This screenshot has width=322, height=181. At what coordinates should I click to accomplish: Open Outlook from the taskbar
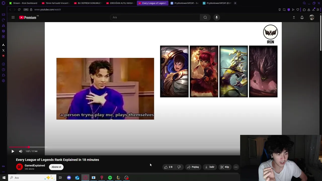pos(77,178)
